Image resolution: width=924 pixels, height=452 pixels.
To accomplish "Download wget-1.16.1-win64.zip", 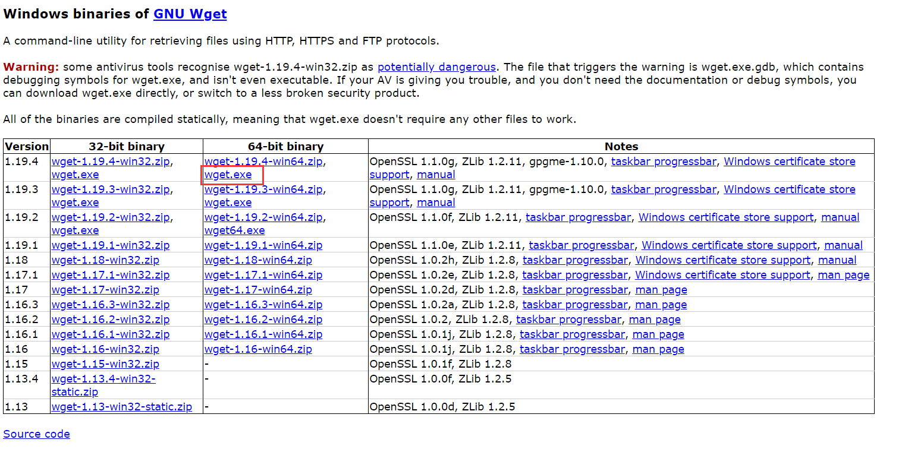I will [x=263, y=334].
